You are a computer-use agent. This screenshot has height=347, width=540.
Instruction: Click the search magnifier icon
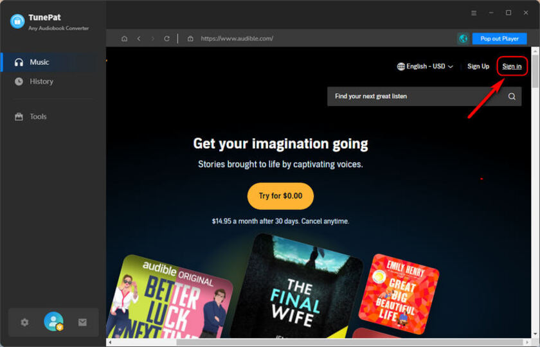(512, 96)
